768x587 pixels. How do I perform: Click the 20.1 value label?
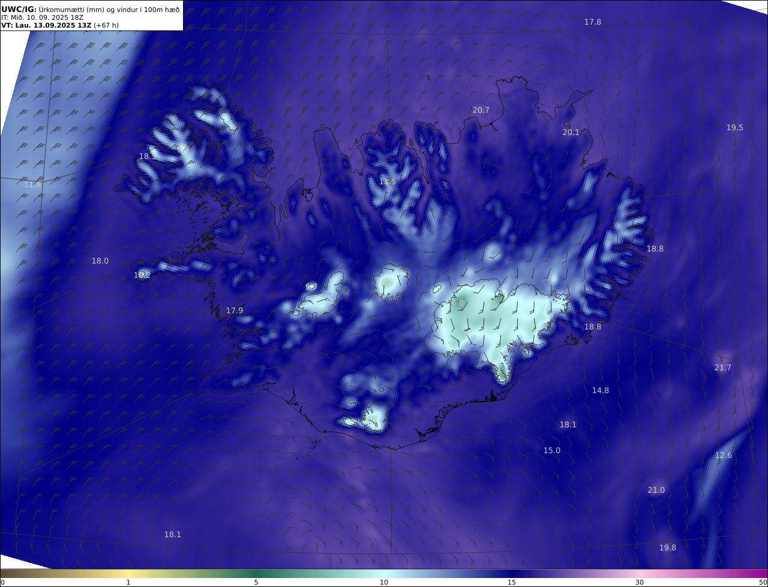(571, 132)
